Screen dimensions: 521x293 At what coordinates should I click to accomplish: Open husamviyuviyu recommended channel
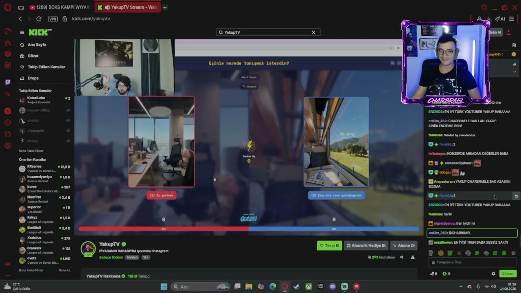(45, 179)
